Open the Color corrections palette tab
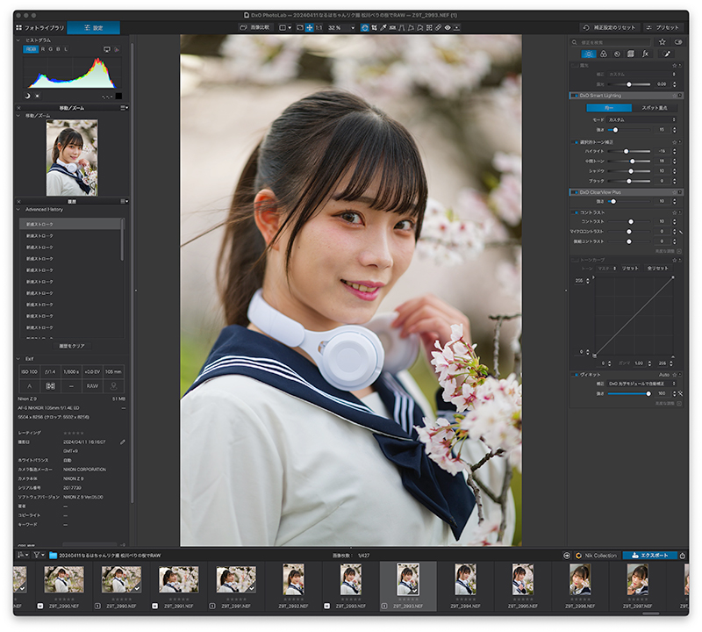 click(604, 54)
